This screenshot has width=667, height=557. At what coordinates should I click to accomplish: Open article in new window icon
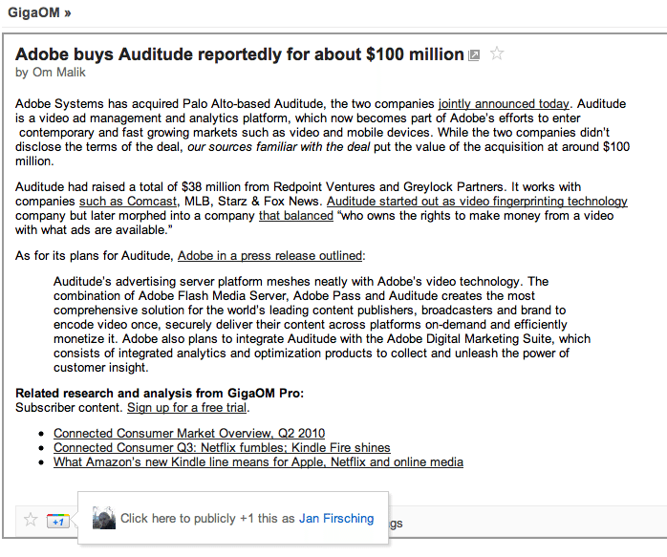pyautogui.click(x=474, y=55)
